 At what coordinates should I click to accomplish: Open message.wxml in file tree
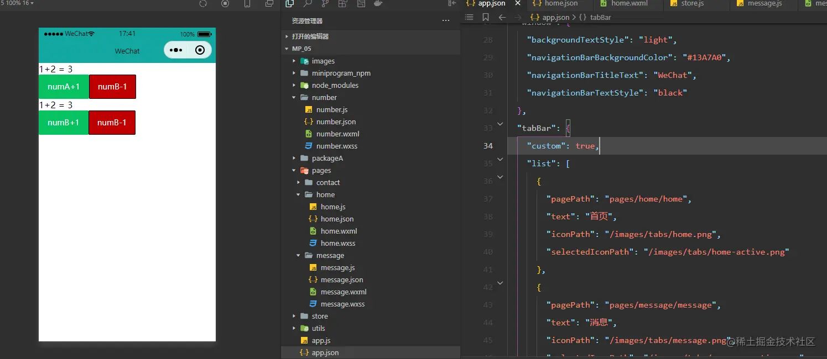[371, 292]
